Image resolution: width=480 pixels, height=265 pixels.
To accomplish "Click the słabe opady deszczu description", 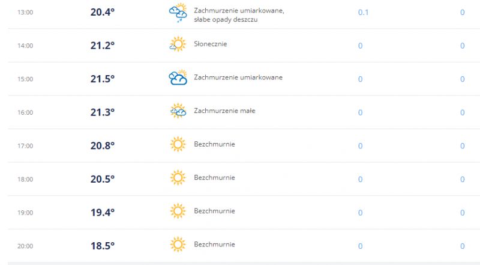I will click(226, 20).
